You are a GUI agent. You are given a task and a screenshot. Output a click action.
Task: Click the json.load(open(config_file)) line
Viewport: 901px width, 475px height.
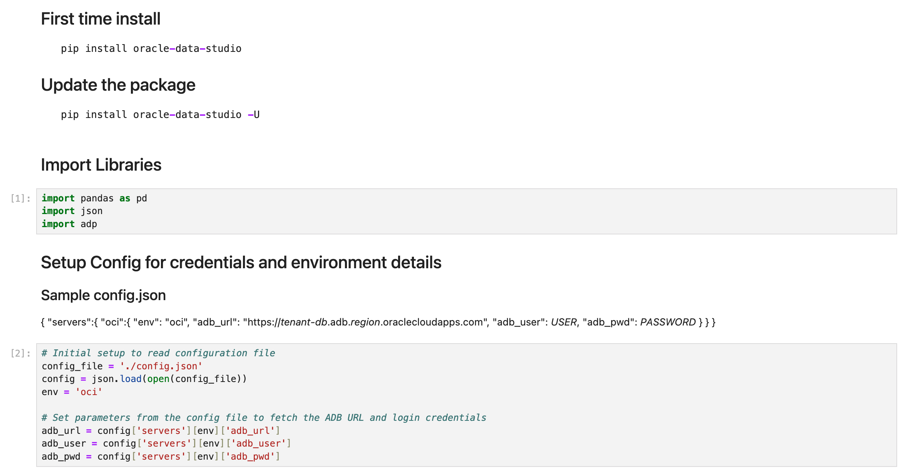point(144,379)
